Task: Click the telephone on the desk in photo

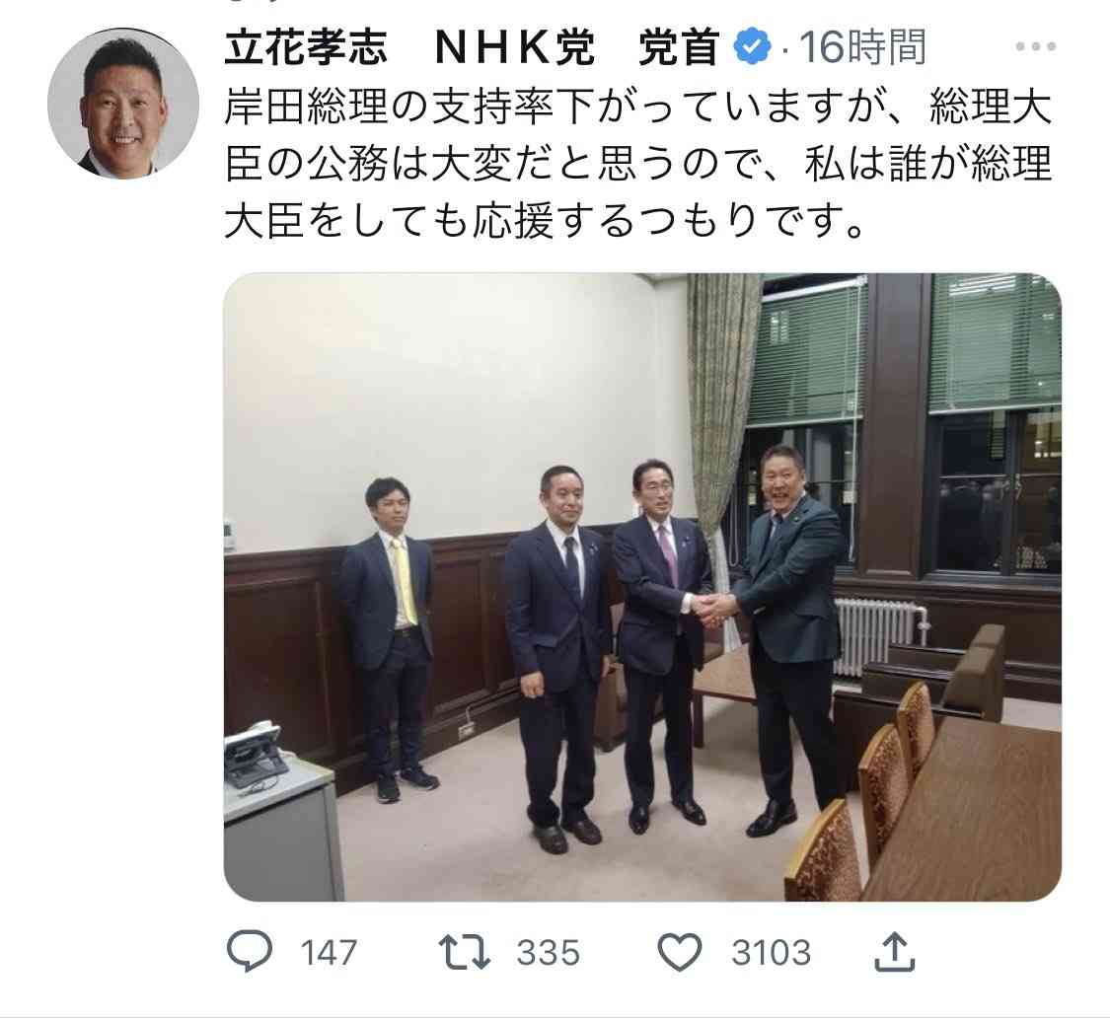Action: (254, 756)
